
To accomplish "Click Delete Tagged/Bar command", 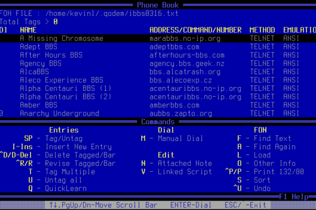I will pyautogui.click(x=80, y=155).
